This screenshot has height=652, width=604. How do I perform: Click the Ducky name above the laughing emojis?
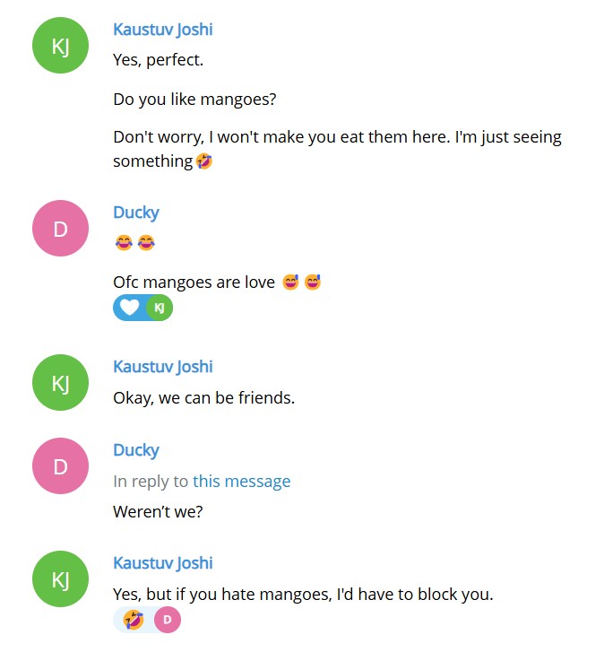coord(136,213)
